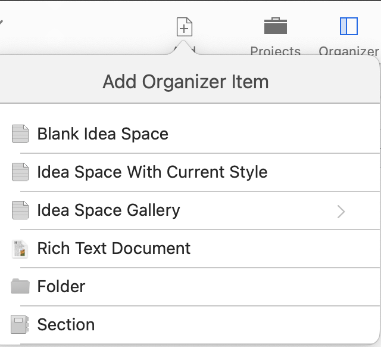Image resolution: width=381 pixels, height=347 pixels.
Task: Click the Idea Space With Current Style icon
Action: point(20,172)
